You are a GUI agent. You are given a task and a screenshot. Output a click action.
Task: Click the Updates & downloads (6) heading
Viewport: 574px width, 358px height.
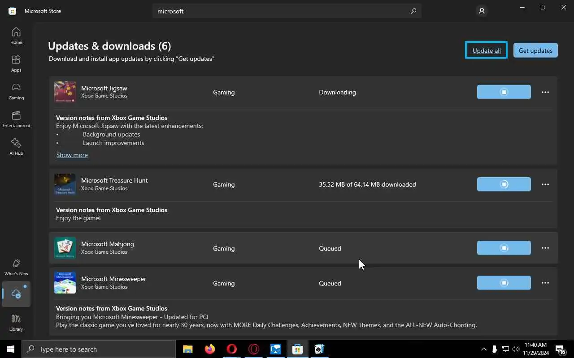coord(109,46)
